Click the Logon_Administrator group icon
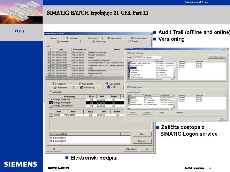The image size is (230, 172). pos(129,66)
